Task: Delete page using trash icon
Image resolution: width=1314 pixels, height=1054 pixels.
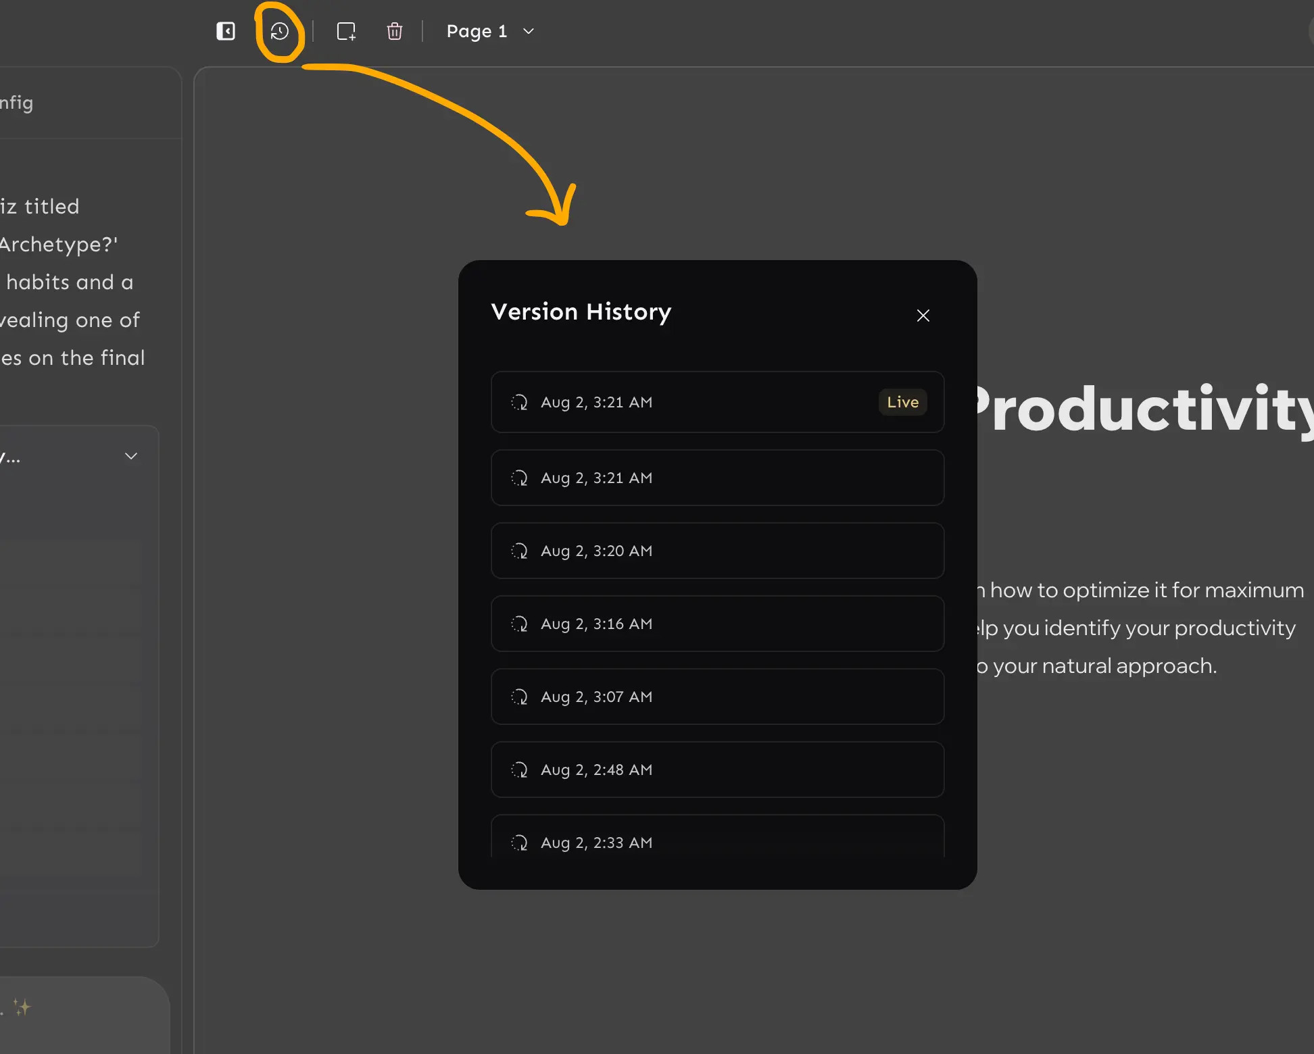Action: [395, 31]
